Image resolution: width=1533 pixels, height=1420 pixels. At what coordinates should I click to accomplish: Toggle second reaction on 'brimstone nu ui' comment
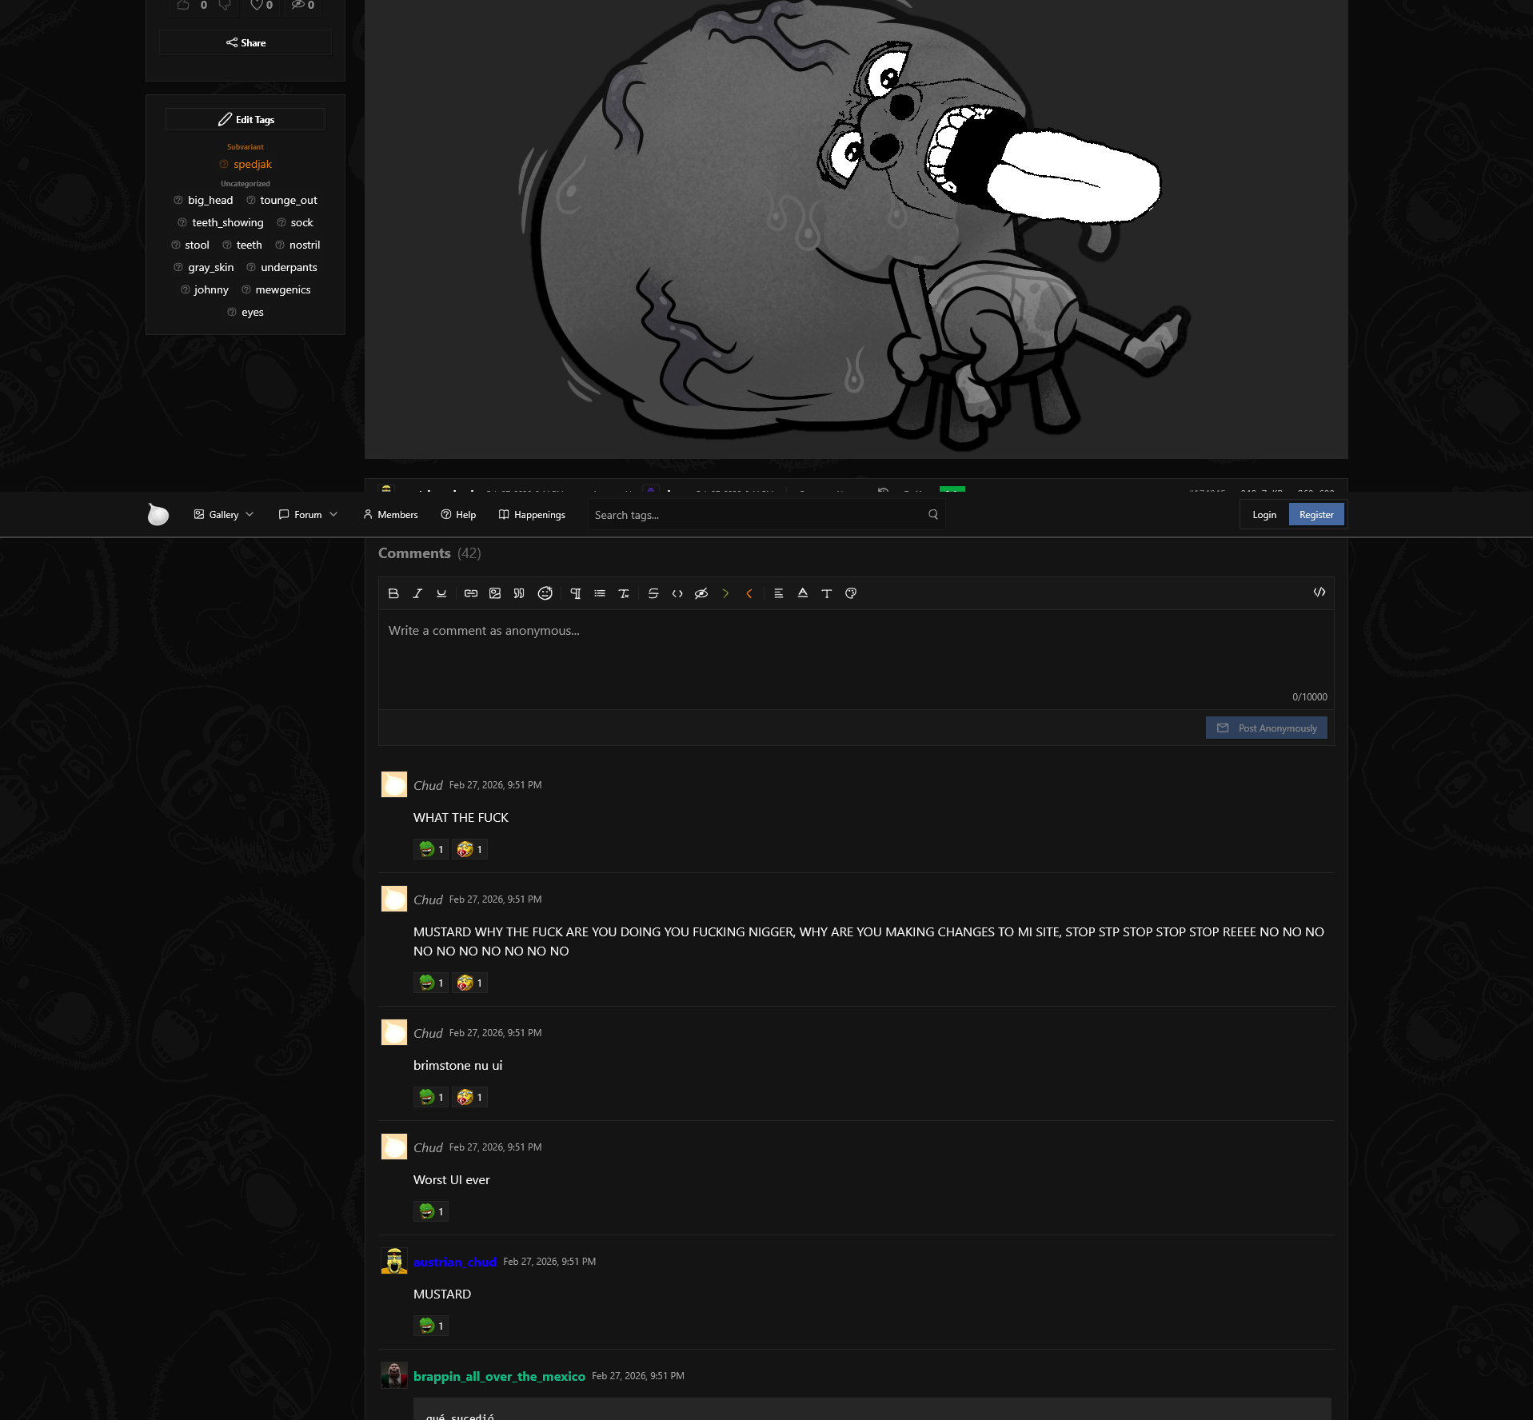point(470,1097)
